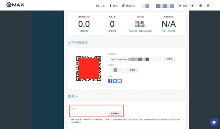Copy the referral code with 複製 button
The image size is (220, 129).
click(132, 70)
